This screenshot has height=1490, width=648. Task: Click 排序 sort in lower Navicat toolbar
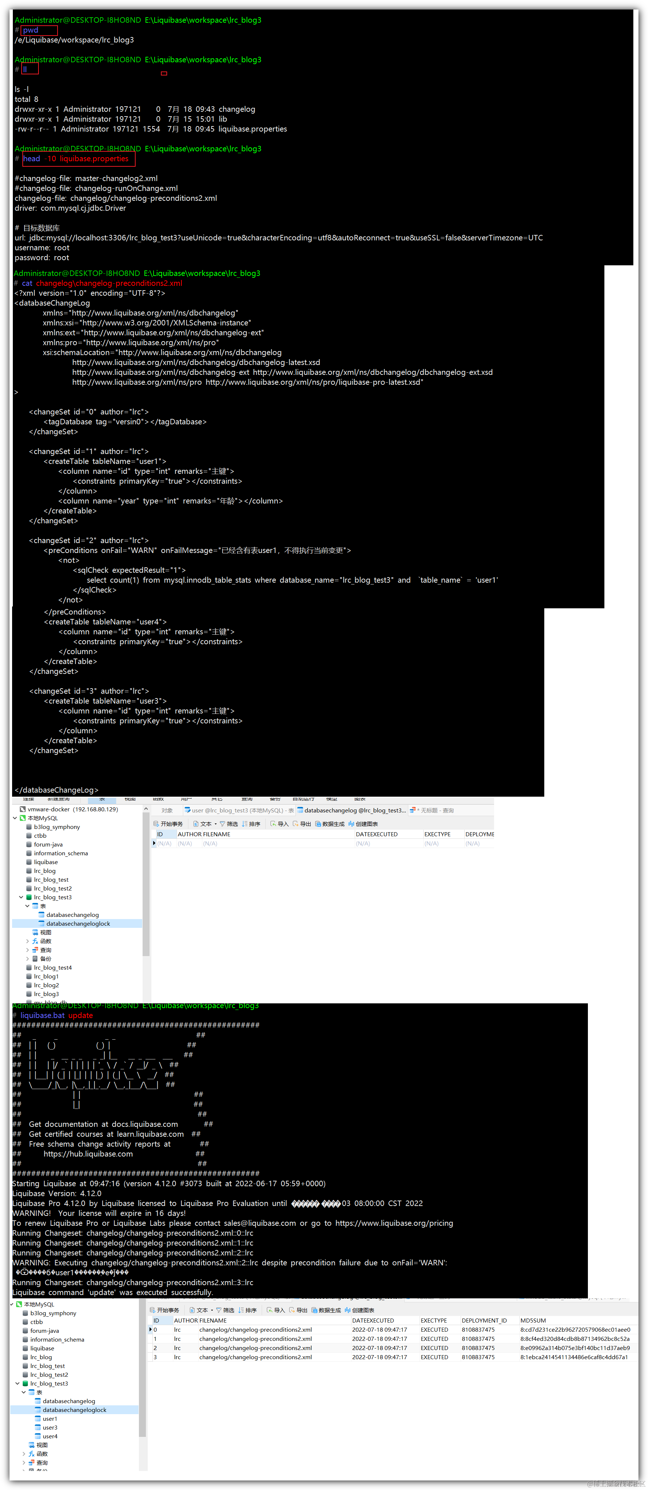coord(248,1310)
